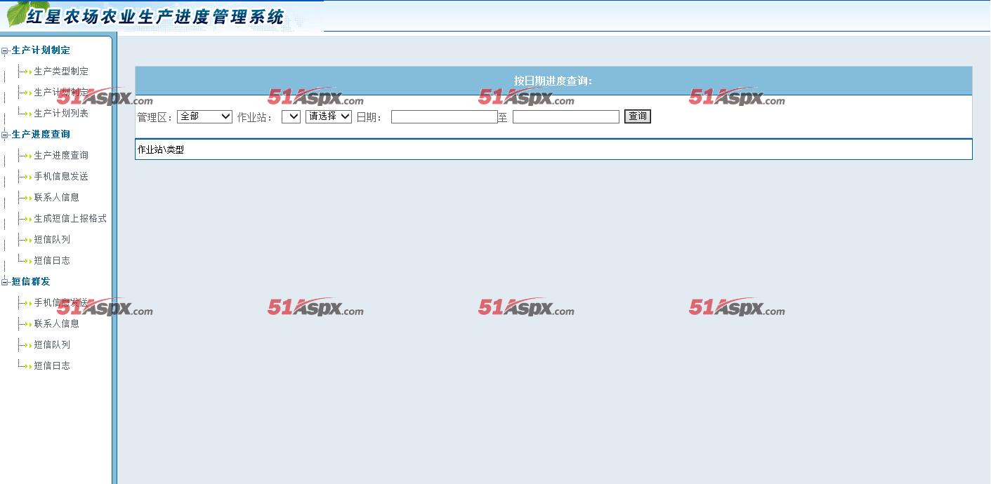Click arrow icon beside 生产类型制定
This screenshot has width=991, height=484.
pos(27,72)
